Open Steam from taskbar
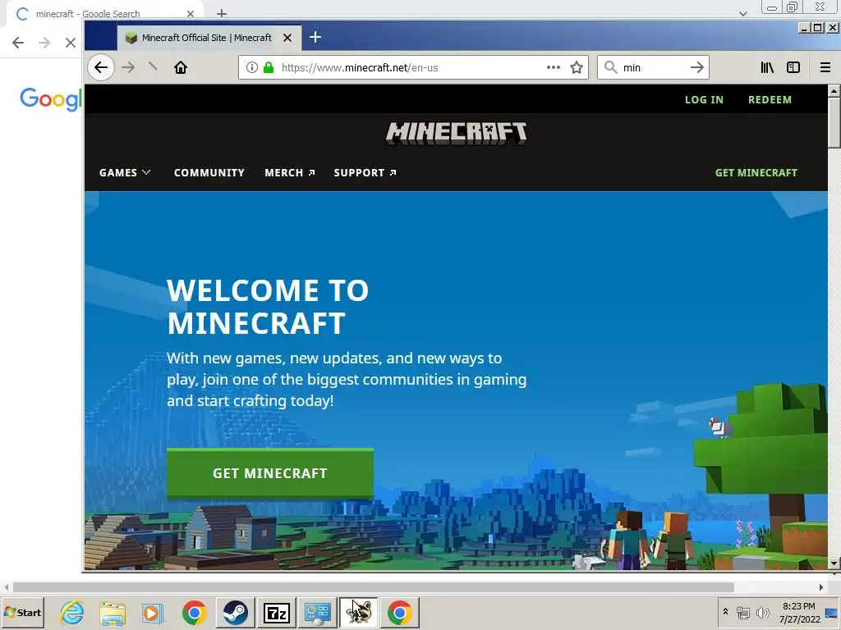841x630 pixels. point(236,612)
